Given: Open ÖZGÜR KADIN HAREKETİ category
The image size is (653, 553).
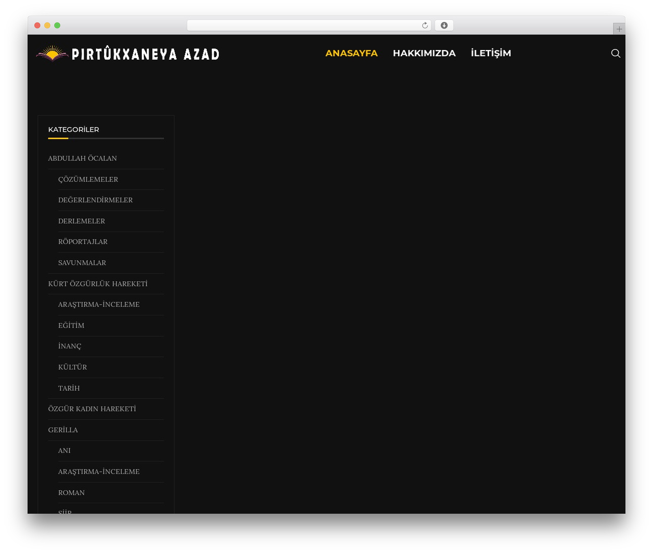Looking at the screenshot, I should coord(92,409).
